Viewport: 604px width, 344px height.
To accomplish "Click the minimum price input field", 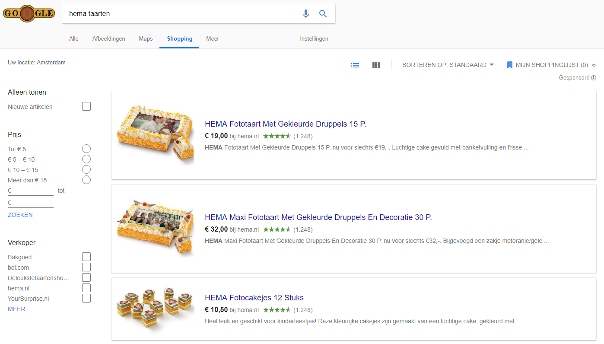I will [x=31, y=191].
